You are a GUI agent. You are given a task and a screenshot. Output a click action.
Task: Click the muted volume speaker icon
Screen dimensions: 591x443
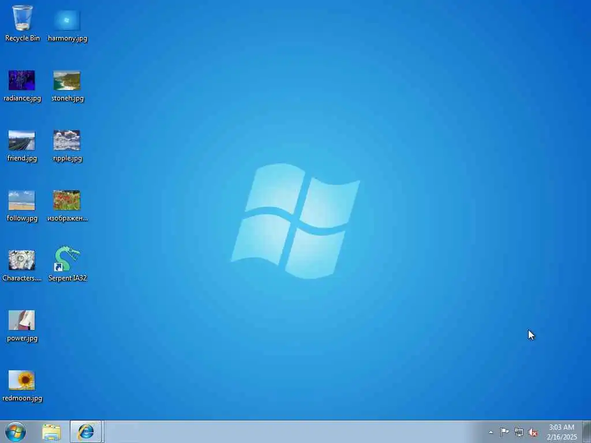point(533,433)
